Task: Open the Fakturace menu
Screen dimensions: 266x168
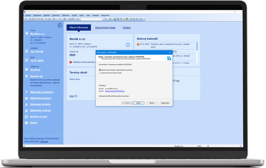Action: (x=66, y=15)
